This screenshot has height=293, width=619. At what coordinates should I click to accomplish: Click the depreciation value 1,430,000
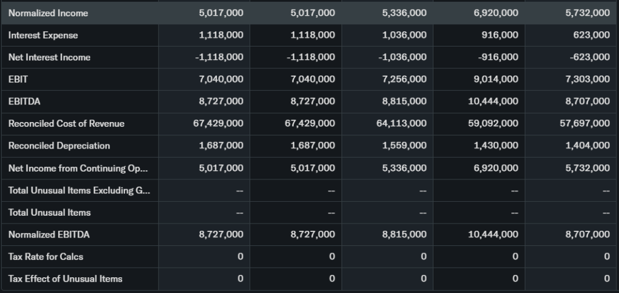496,146
